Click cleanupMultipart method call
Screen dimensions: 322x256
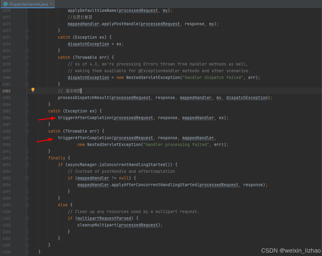pos(97,225)
